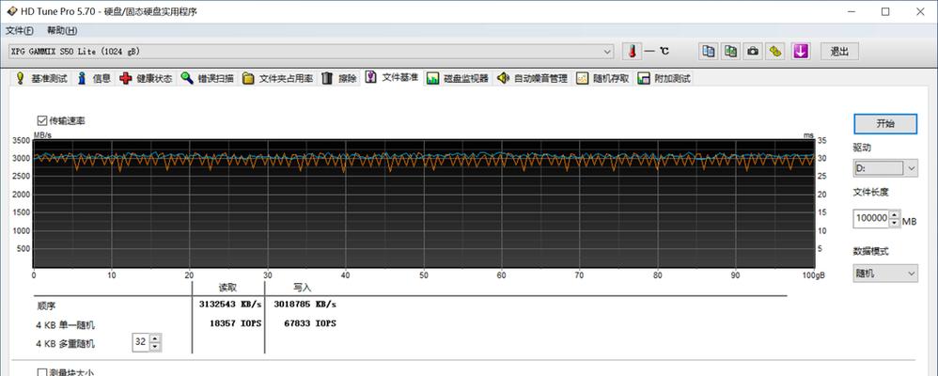Click the 退出 exit button

point(839,52)
